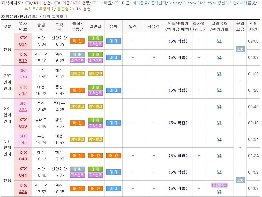262x197 pixels.
Task: Open 서해금빛 seat layout link
Action: click(247, 3)
